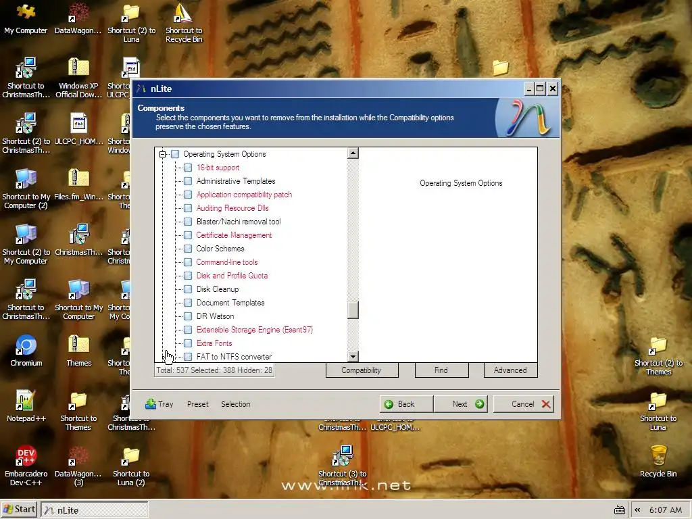This screenshot has height=519, width=692.
Task: Select the Command-line tools row
Action: click(x=227, y=262)
